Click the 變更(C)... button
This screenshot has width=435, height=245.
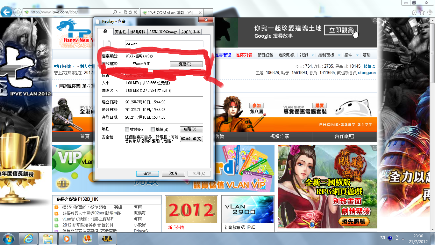pyautogui.click(x=186, y=64)
